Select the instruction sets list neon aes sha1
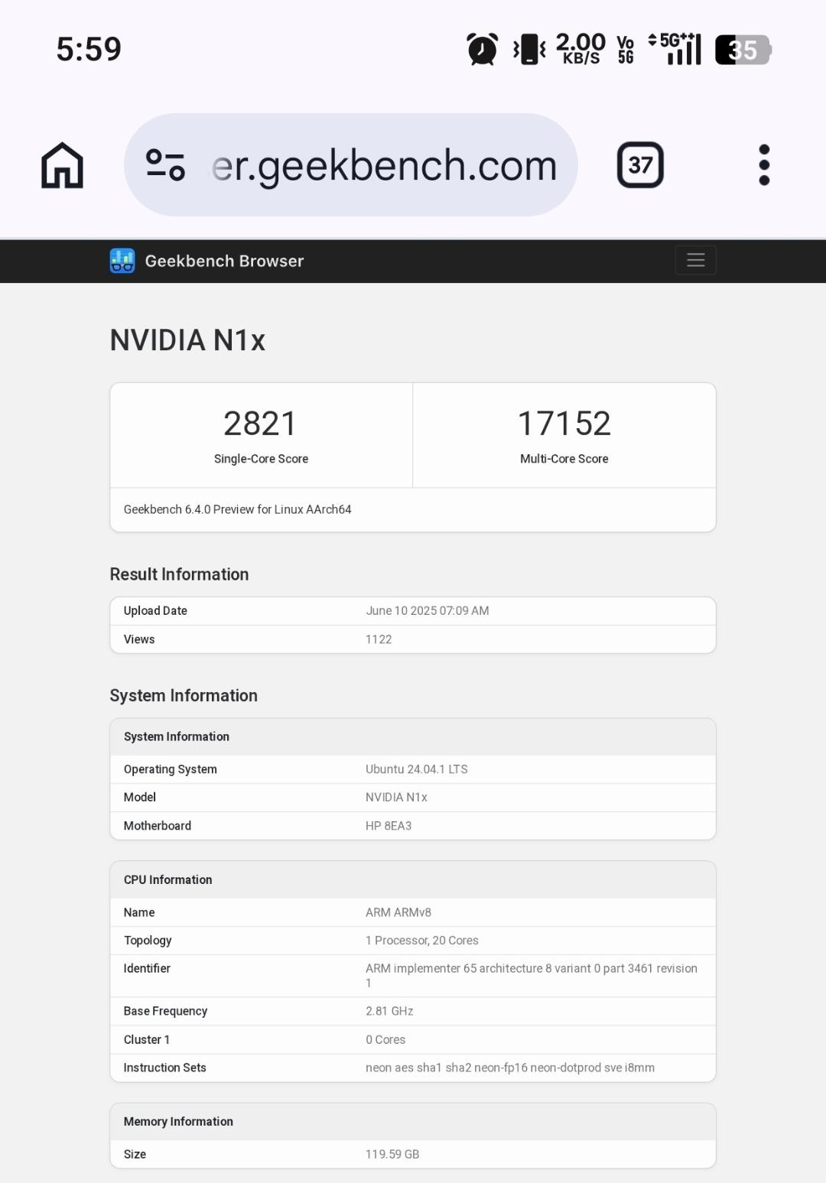Image resolution: width=826 pixels, height=1183 pixels. [510, 1068]
